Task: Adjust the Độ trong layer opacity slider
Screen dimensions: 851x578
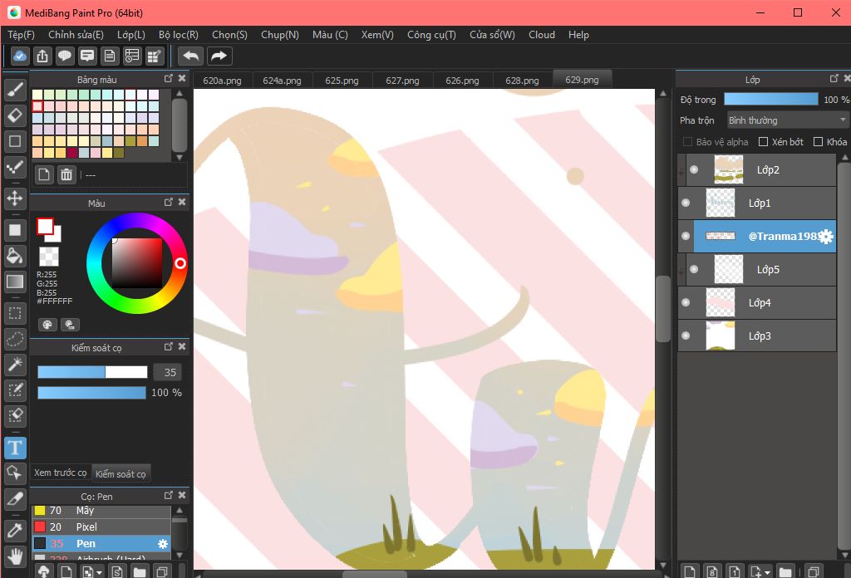Action: coord(770,99)
